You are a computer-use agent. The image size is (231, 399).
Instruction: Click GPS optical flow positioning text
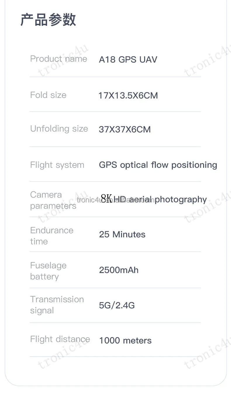tap(158, 165)
